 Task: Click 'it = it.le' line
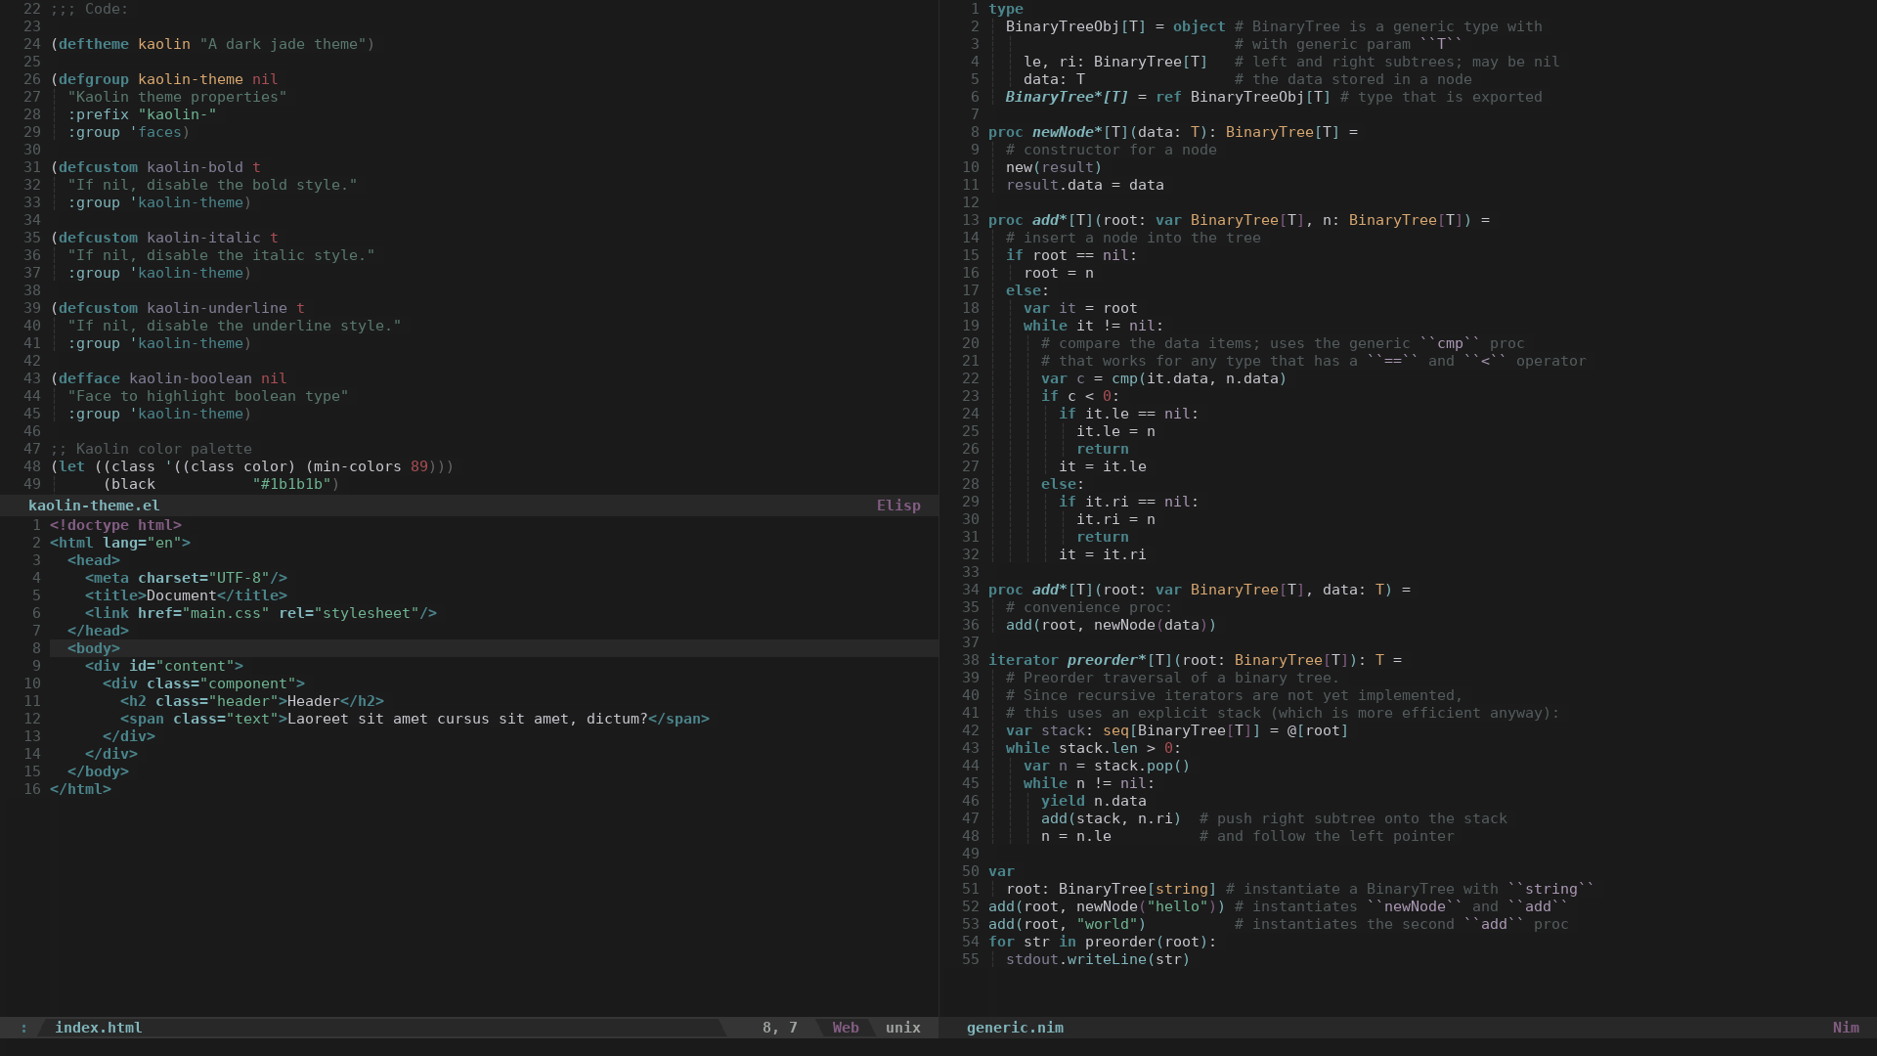(1103, 466)
